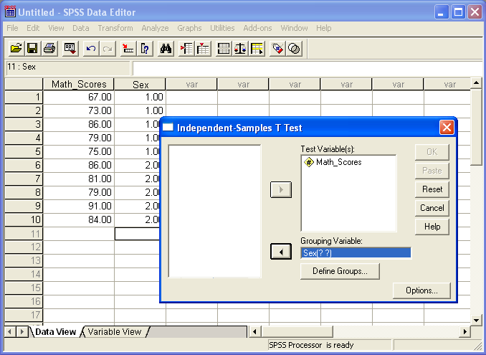Click the Insert Variable icon
486x355 pixels.
point(203,49)
